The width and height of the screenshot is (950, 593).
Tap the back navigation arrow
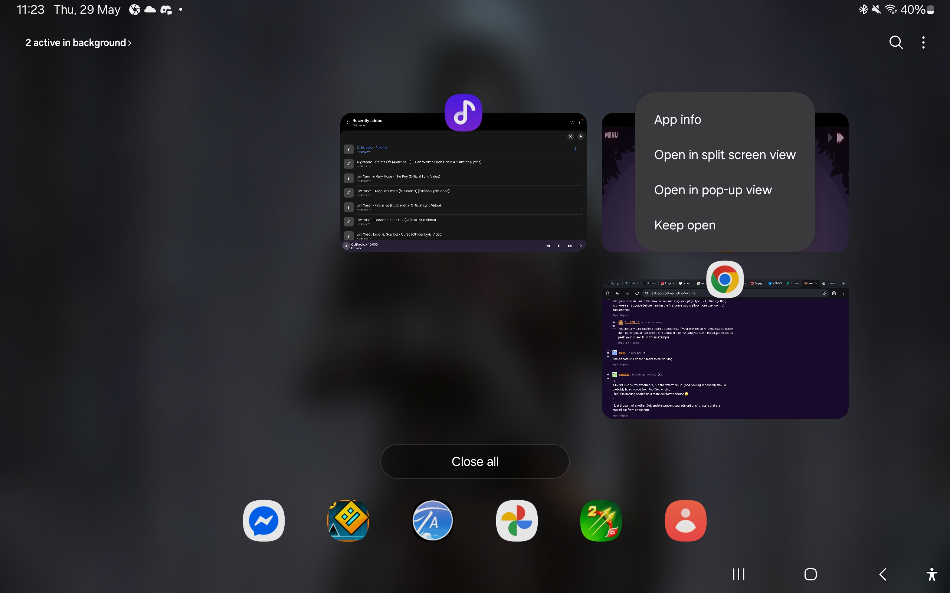[x=882, y=574]
